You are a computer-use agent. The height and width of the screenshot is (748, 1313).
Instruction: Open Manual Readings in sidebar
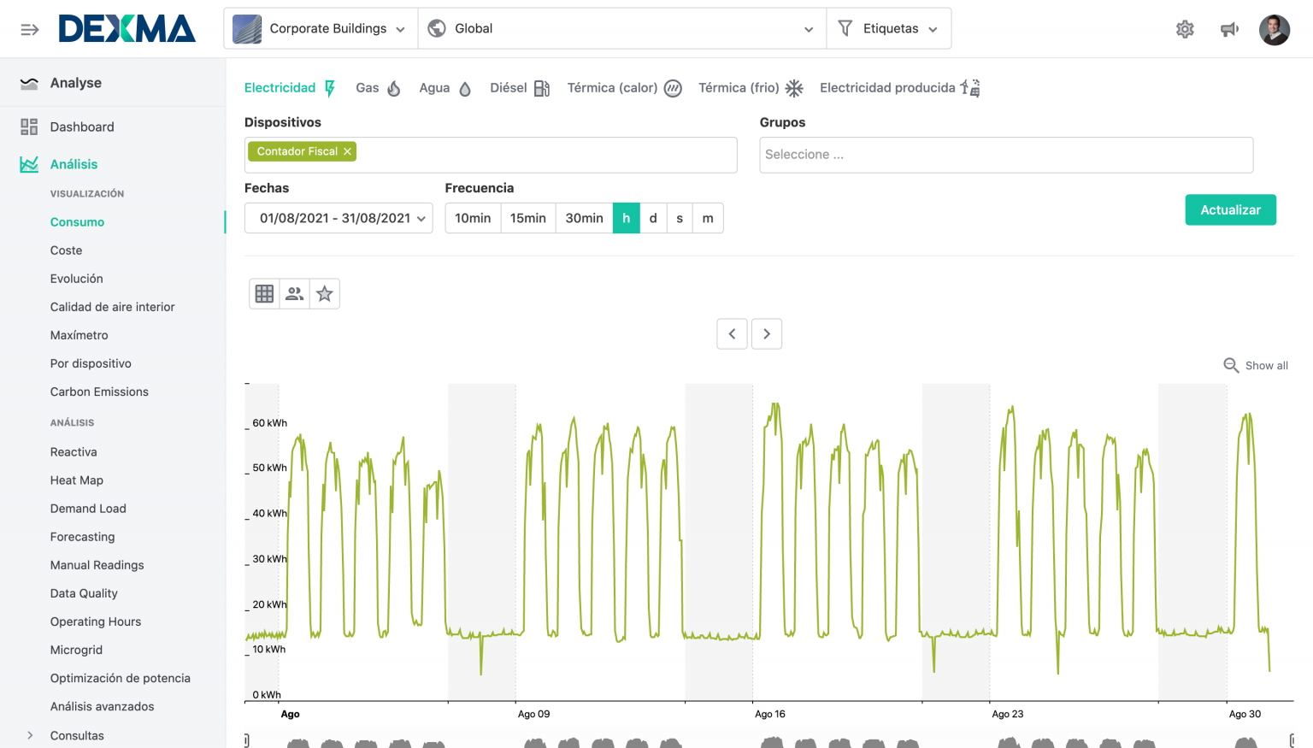[97, 565]
